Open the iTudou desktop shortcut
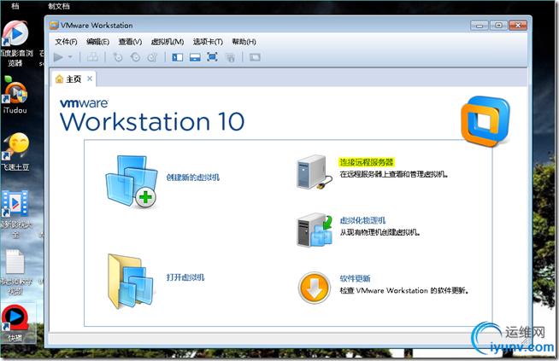The image size is (559, 361). (x=15, y=96)
